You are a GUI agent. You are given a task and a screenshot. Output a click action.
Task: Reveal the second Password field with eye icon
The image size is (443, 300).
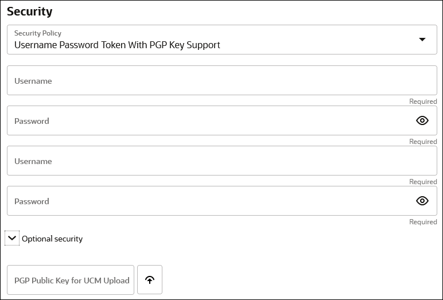point(422,201)
